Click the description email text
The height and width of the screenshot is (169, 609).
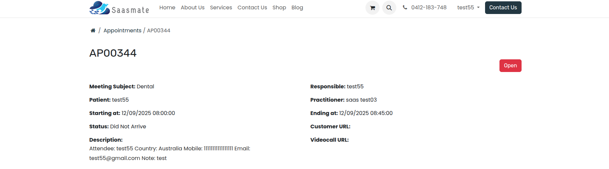(x=115, y=158)
